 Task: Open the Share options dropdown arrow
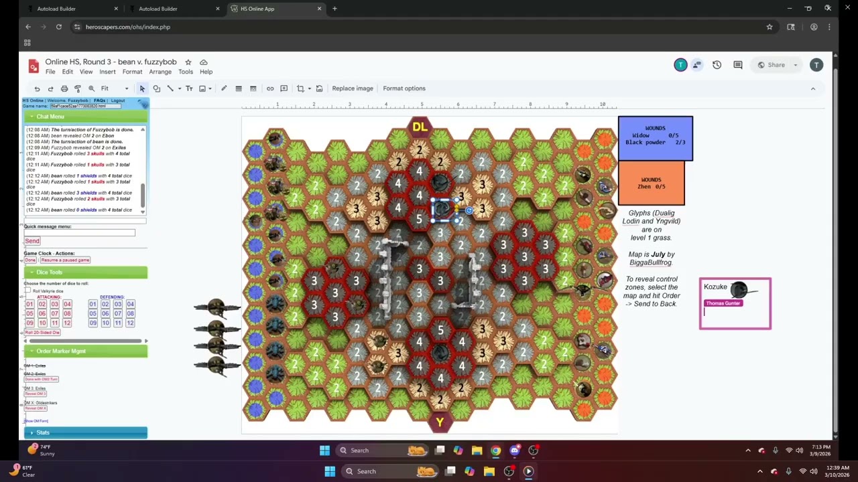point(796,65)
